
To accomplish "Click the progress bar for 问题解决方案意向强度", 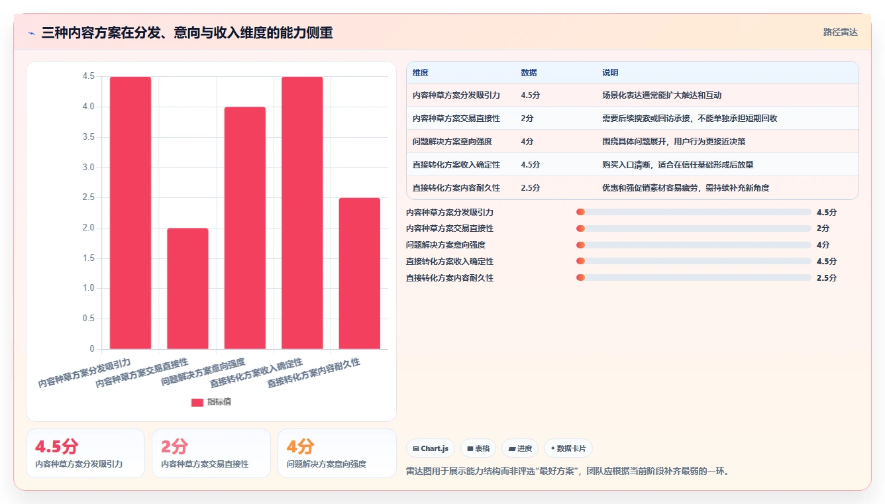I will coord(694,245).
